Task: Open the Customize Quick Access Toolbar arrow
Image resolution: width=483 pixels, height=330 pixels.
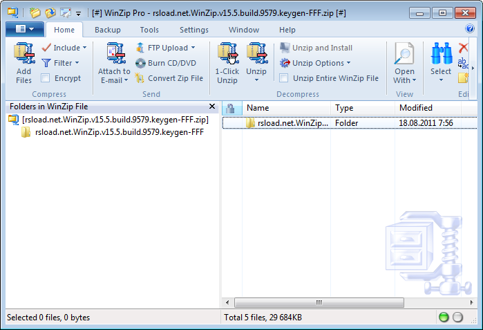Action: (79, 14)
